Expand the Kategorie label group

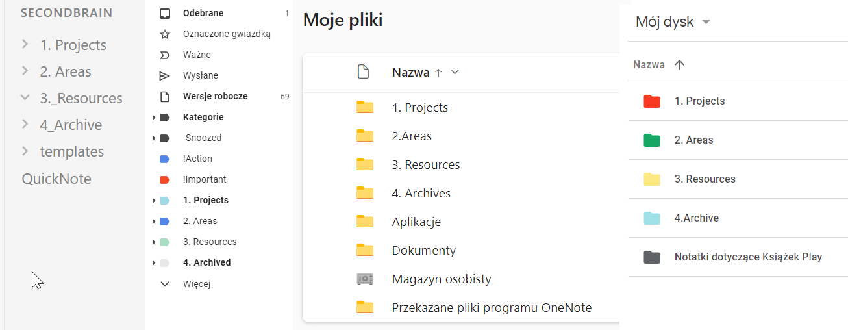(154, 118)
